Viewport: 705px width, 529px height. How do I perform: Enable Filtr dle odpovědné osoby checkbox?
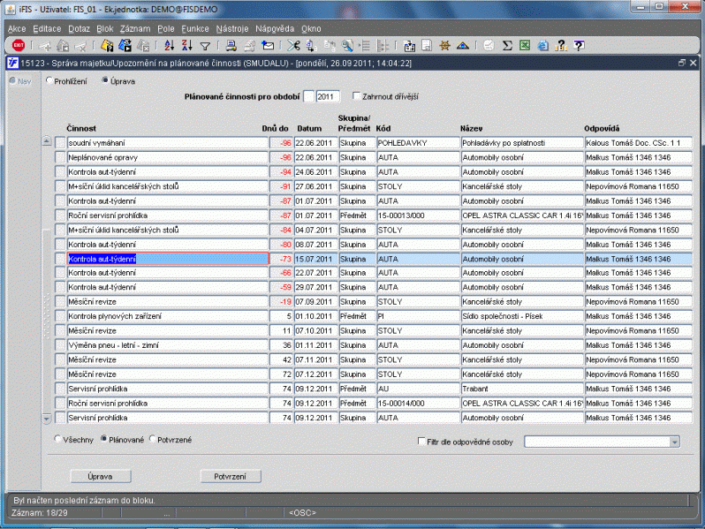[x=421, y=441]
